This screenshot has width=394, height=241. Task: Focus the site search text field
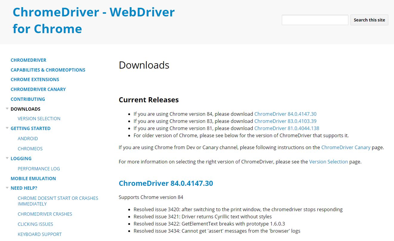click(x=315, y=20)
